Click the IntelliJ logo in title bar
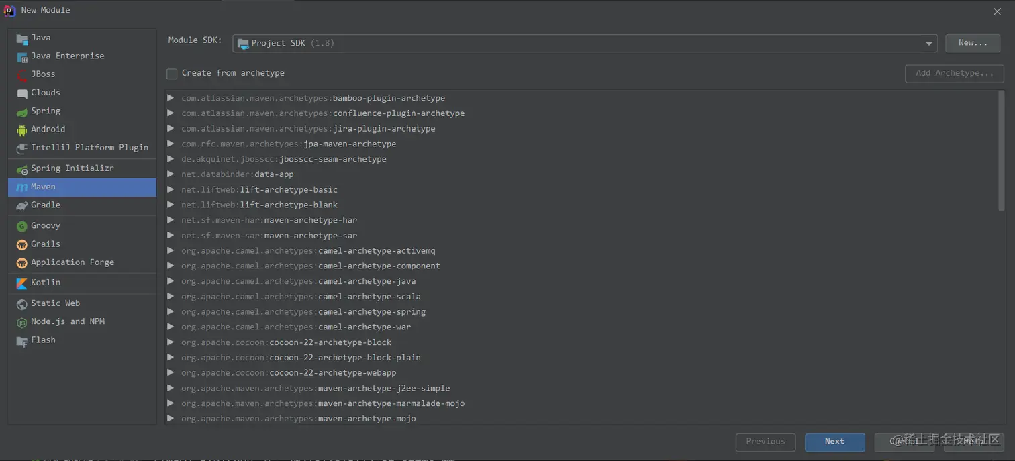The height and width of the screenshot is (461, 1015). (x=10, y=10)
